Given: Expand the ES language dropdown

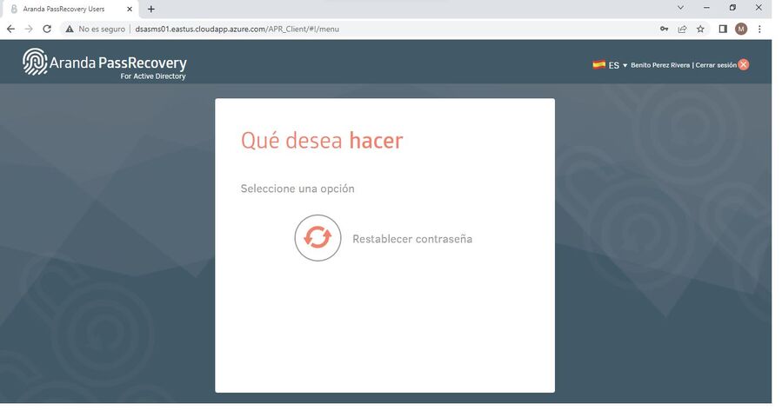Looking at the screenshot, I should pos(618,65).
